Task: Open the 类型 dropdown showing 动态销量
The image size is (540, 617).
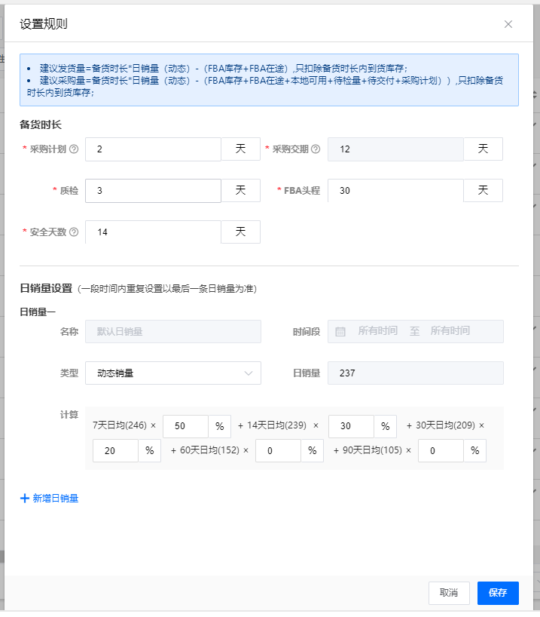Action: pos(173,373)
